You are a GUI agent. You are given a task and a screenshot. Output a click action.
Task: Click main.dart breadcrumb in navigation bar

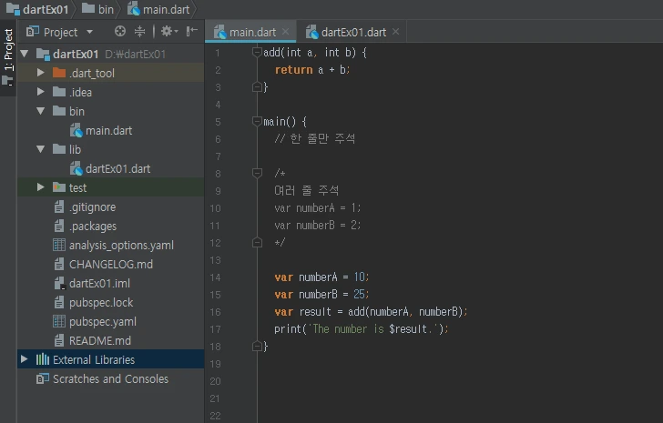[x=158, y=9]
